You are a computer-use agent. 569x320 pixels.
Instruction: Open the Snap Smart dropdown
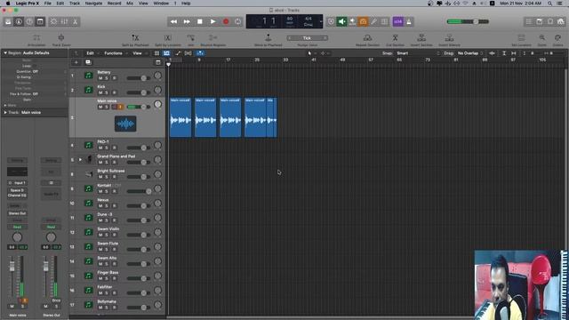point(418,53)
